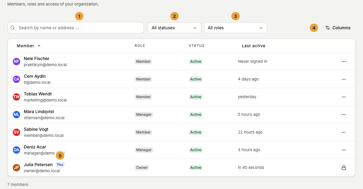Open actions menu for Deniz Acar
Image resolution: width=363 pixels, height=189 pixels.
(343, 150)
